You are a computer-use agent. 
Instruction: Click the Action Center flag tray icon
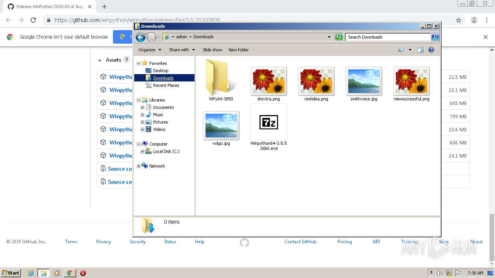click(x=459, y=273)
